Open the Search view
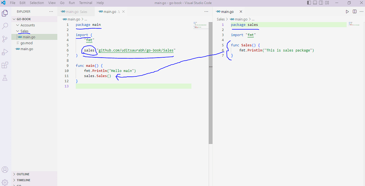The image size is (365, 186). (5, 26)
